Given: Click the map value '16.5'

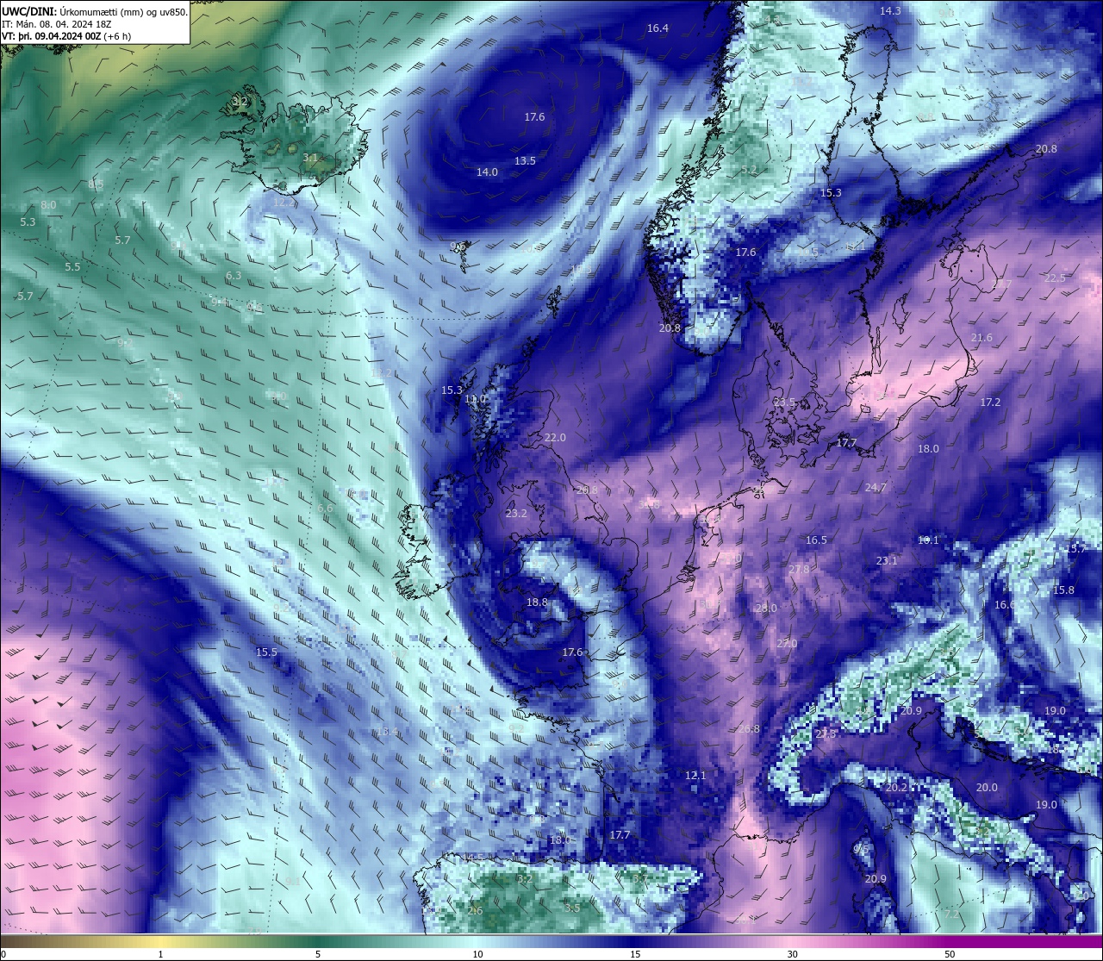Looking at the screenshot, I should (816, 540).
